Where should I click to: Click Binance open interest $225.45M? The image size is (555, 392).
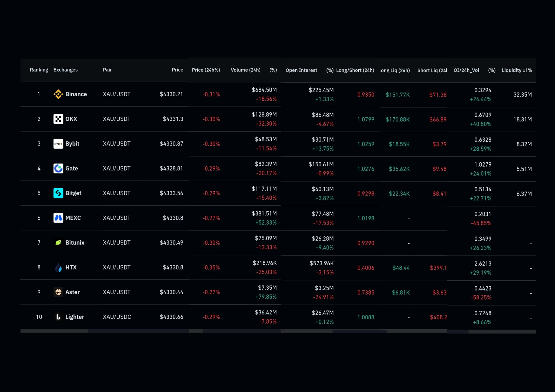pyautogui.click(x=321, y=90)
